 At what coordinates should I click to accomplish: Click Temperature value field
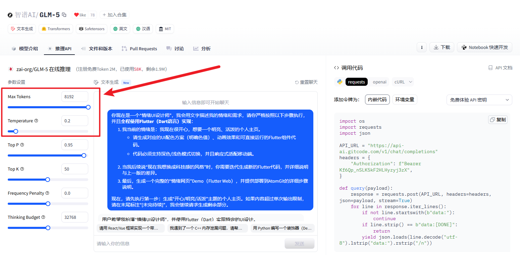tap(75, 121)
